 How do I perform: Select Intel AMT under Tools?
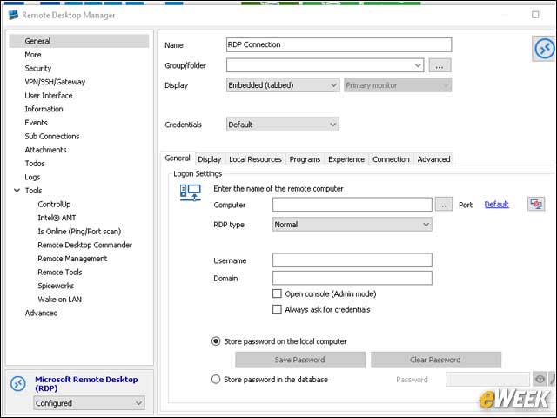click(57, 218)
